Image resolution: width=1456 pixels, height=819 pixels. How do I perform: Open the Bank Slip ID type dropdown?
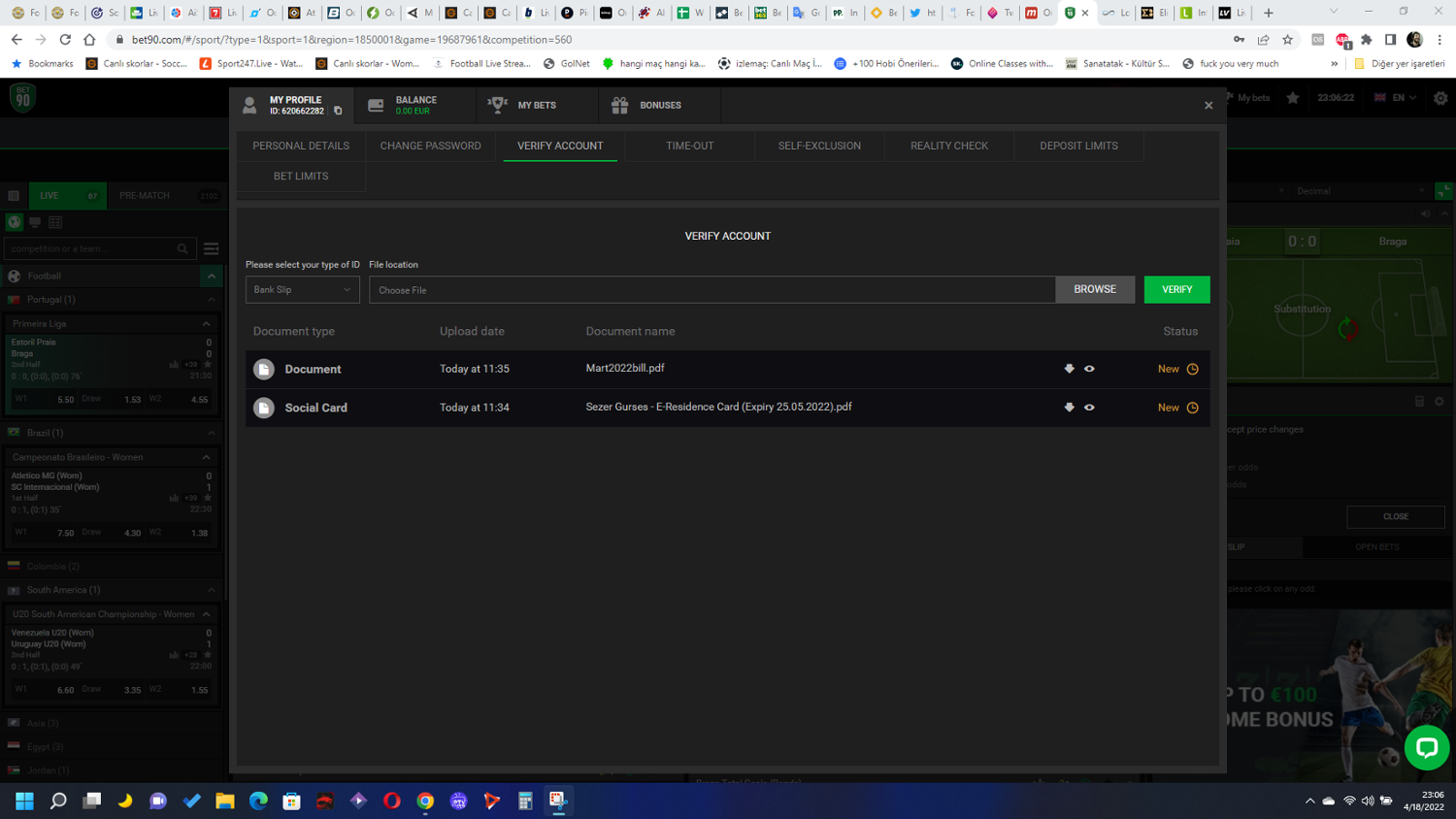tap(302, 290)
